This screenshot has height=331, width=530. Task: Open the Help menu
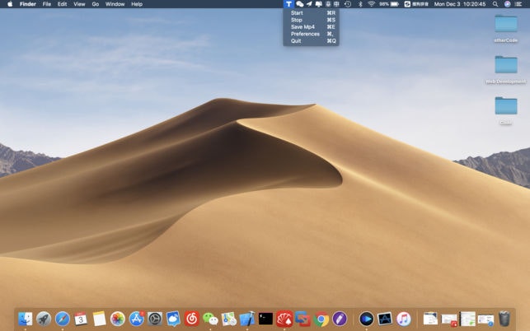coord(137,4)
